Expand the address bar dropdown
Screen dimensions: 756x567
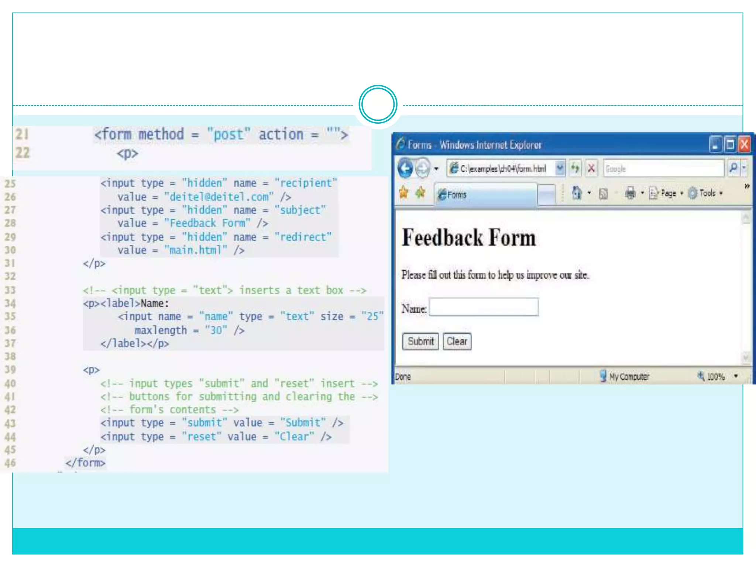(x=560, y=168)
